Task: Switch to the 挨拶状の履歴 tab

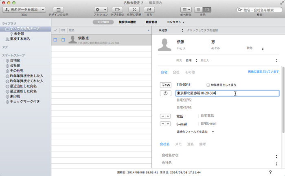Action: (127, 22)
